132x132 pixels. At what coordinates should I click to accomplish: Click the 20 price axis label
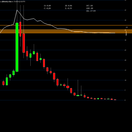coord(125,60)
